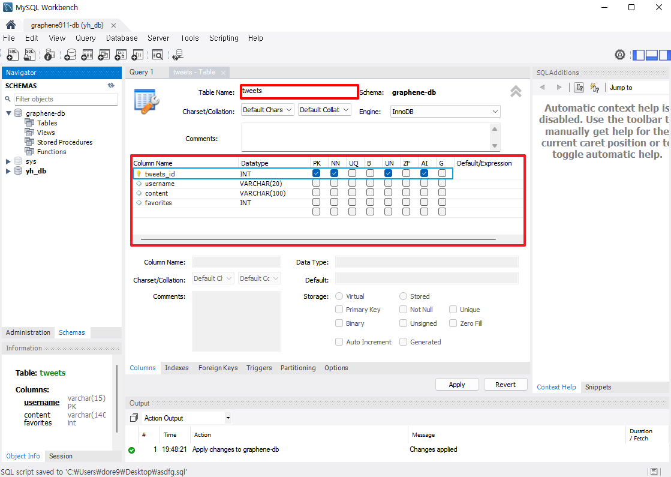
Task: Open the Snippets tab
Action: [598, 386]
